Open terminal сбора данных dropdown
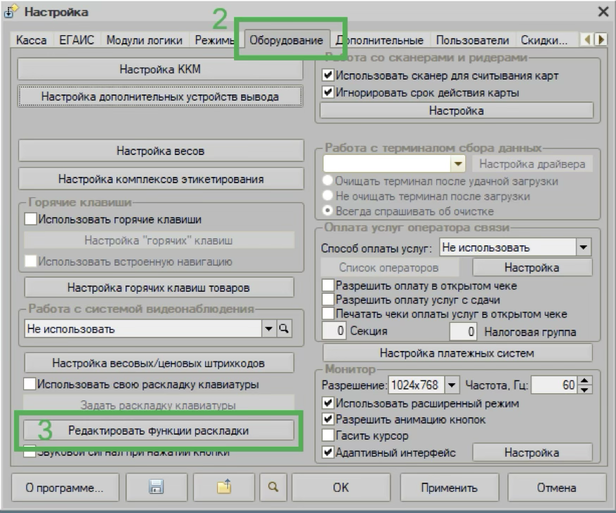The image size is (616, 513). (x=457, y=163)
